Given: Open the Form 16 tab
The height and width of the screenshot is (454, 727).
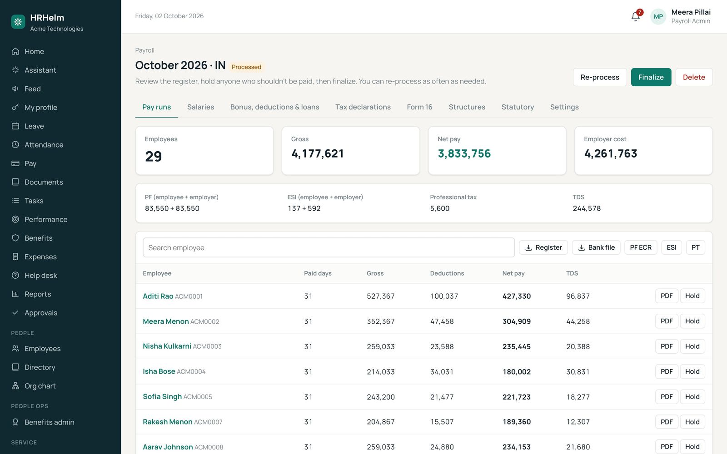Looking at the screenshot, I should coord(419,107).
